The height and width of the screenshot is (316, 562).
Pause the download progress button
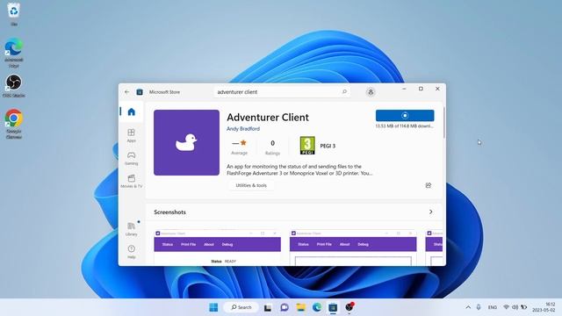pos(405,115)
